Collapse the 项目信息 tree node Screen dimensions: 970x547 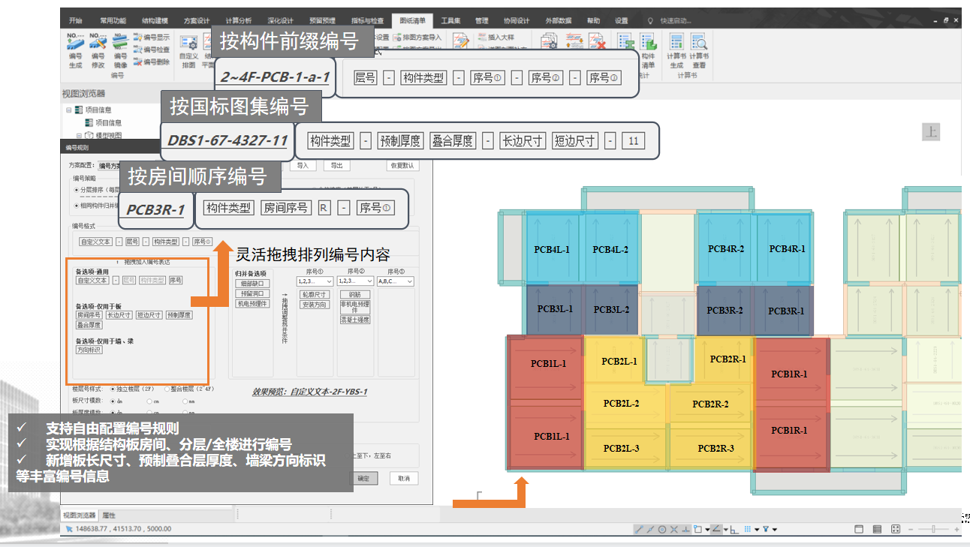[x=68, y=110]
